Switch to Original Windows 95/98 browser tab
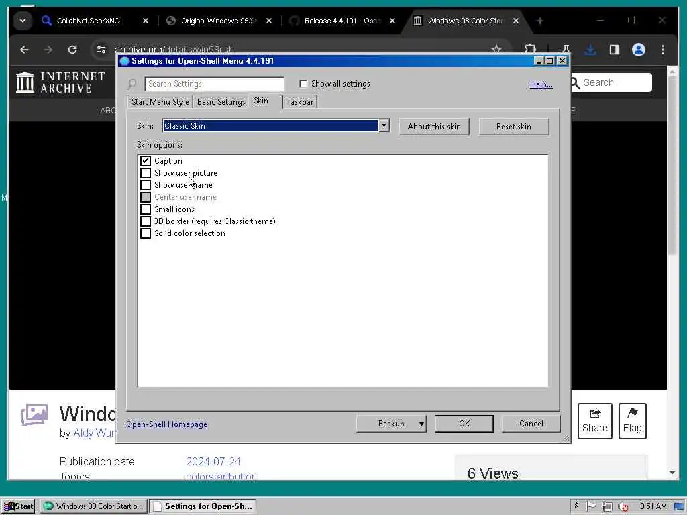This screenshot has width=687, height=515. pyautogui.click(x=218, y=21)
